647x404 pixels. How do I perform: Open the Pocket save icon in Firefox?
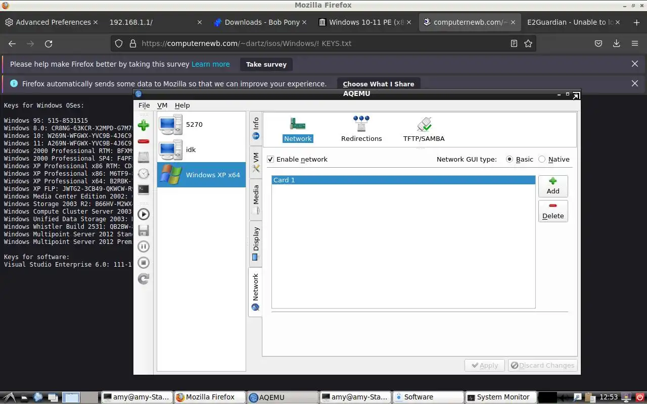click(x=598, y=43)
